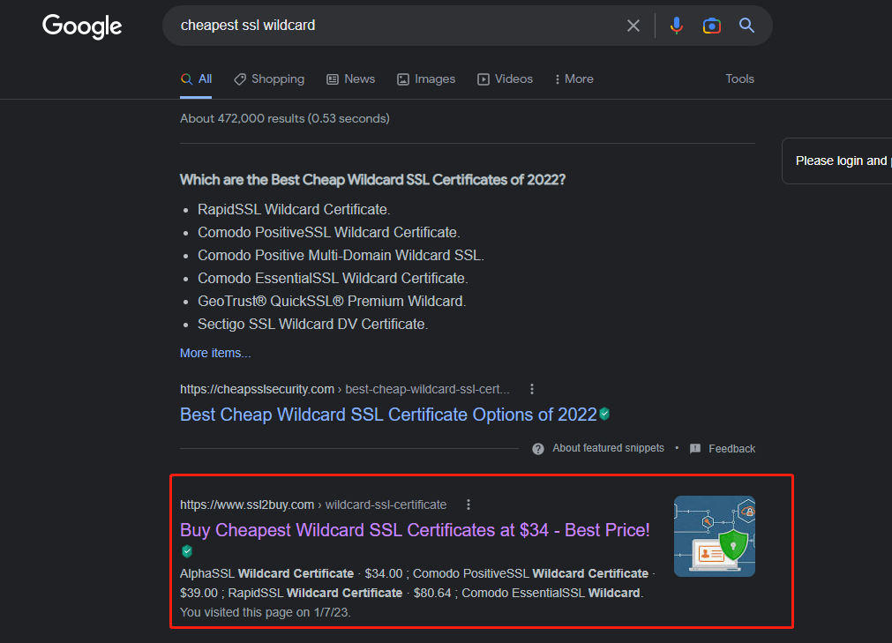
Task: Click the 'More items...' link
Action: (215, 353)
